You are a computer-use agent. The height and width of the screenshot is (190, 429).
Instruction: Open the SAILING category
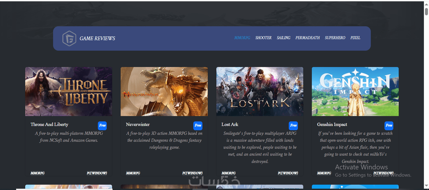pyautogui.click(x=283, y=38)
